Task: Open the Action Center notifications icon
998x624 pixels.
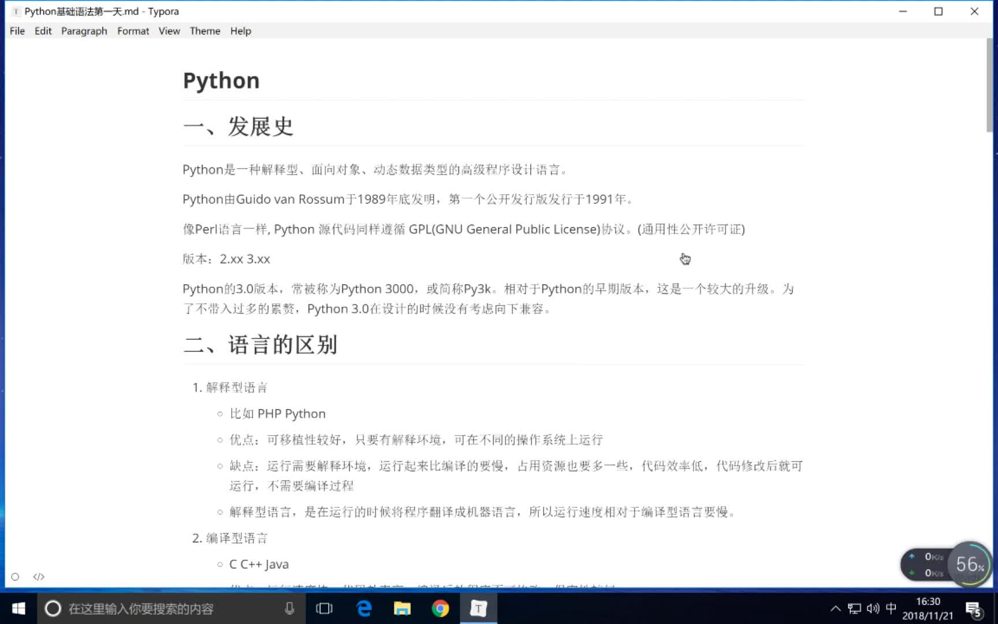Action: 974,609
